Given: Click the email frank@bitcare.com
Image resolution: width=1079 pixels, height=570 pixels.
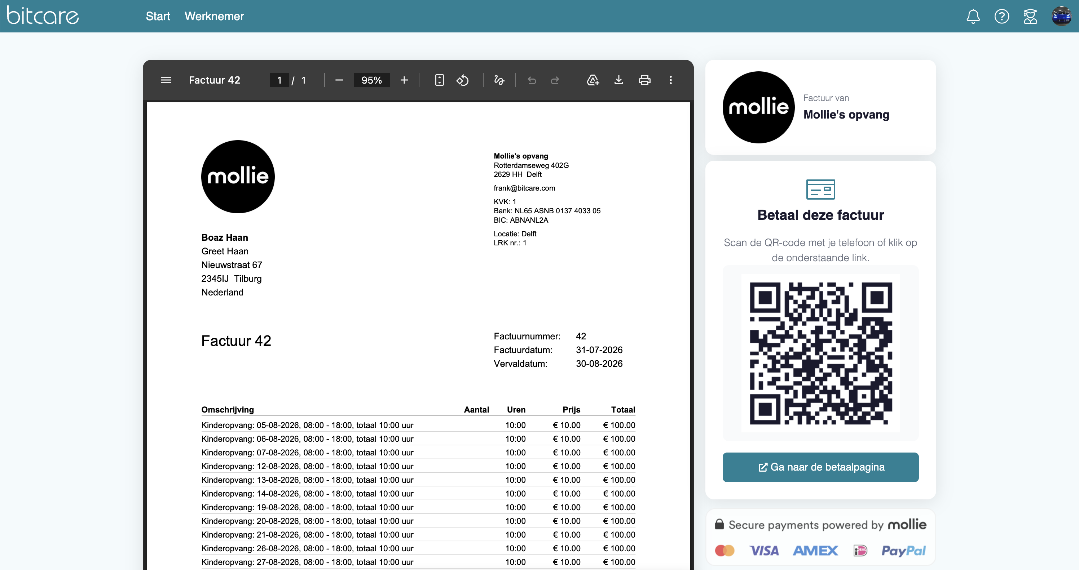Looking at the screenshot, I should pyautogui.click(x=524, y=188).
